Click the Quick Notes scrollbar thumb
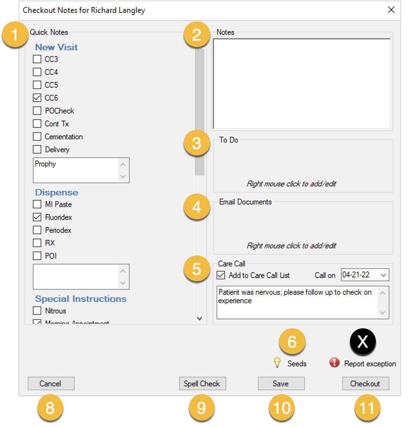 [x=200, y=112]
